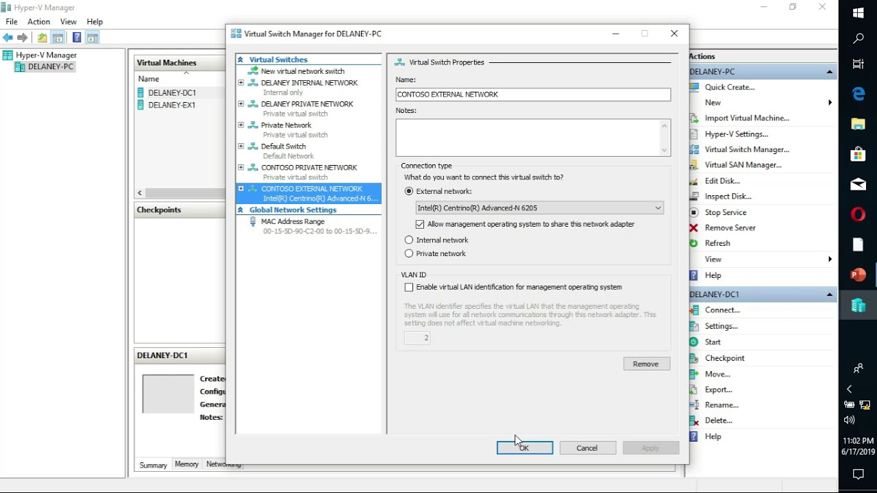Collapse the Virtual Switches section

point(240,60)
